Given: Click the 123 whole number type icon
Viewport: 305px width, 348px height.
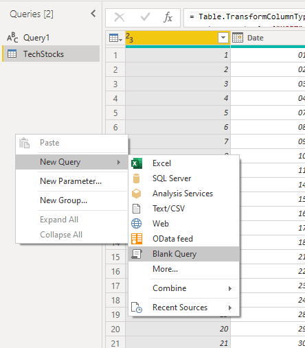Looking at the screenshot, I should [129, 38].
